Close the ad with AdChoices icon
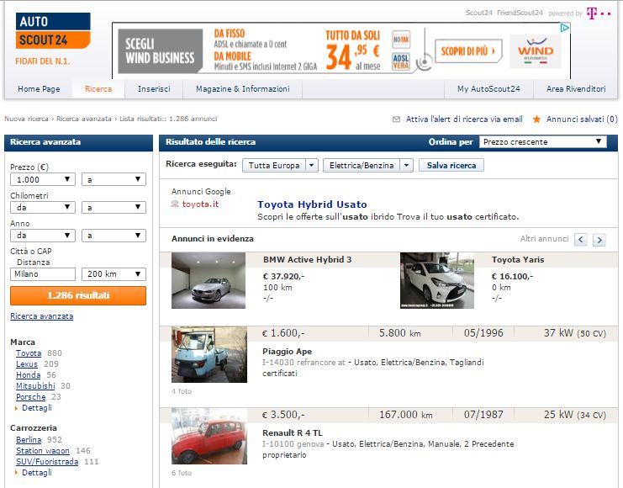The image size is (623, 488). click(x=565, y=28)
